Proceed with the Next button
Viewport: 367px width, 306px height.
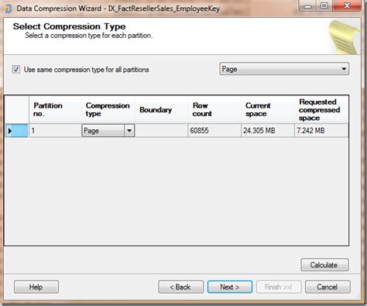click(230, 287)
